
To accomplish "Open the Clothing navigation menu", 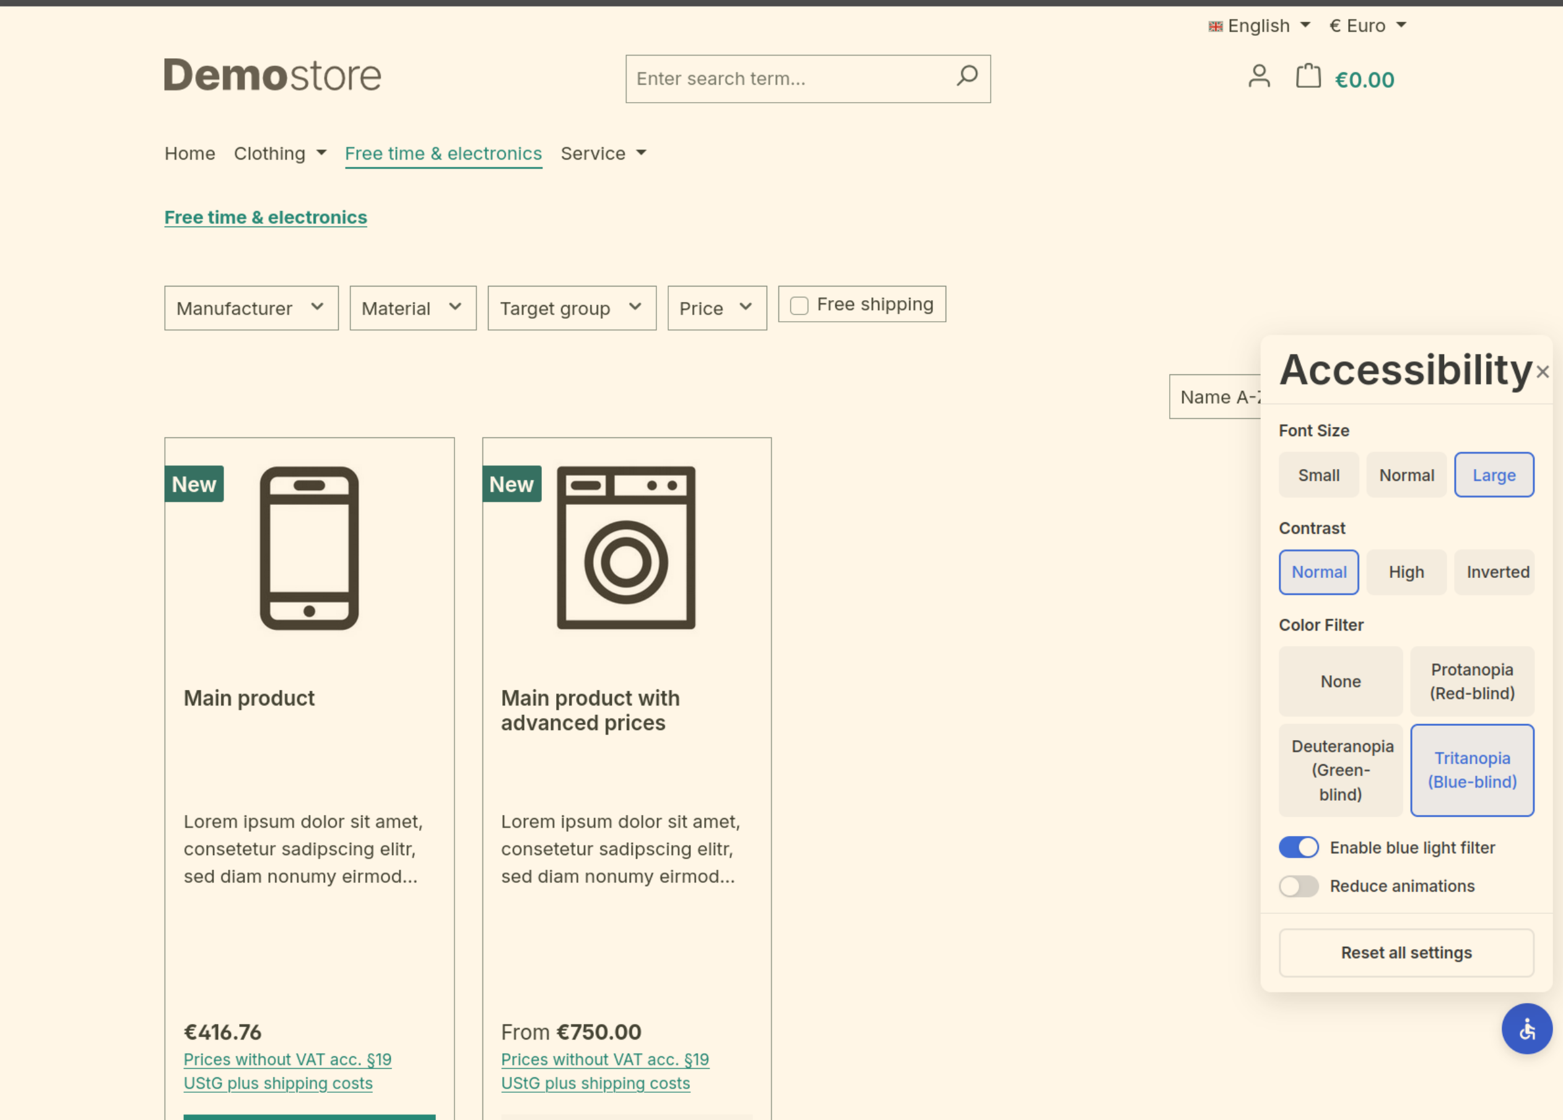I will coord(280,153).
